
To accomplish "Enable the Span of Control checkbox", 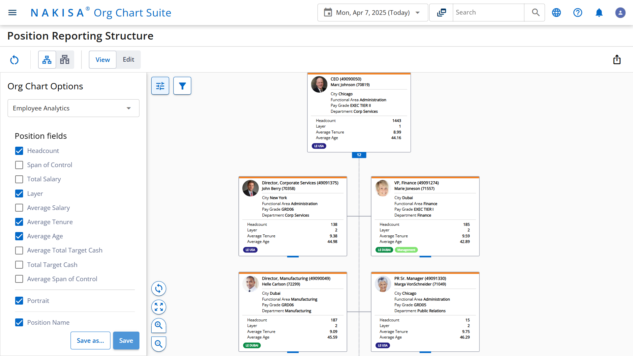I will point(19,165).
